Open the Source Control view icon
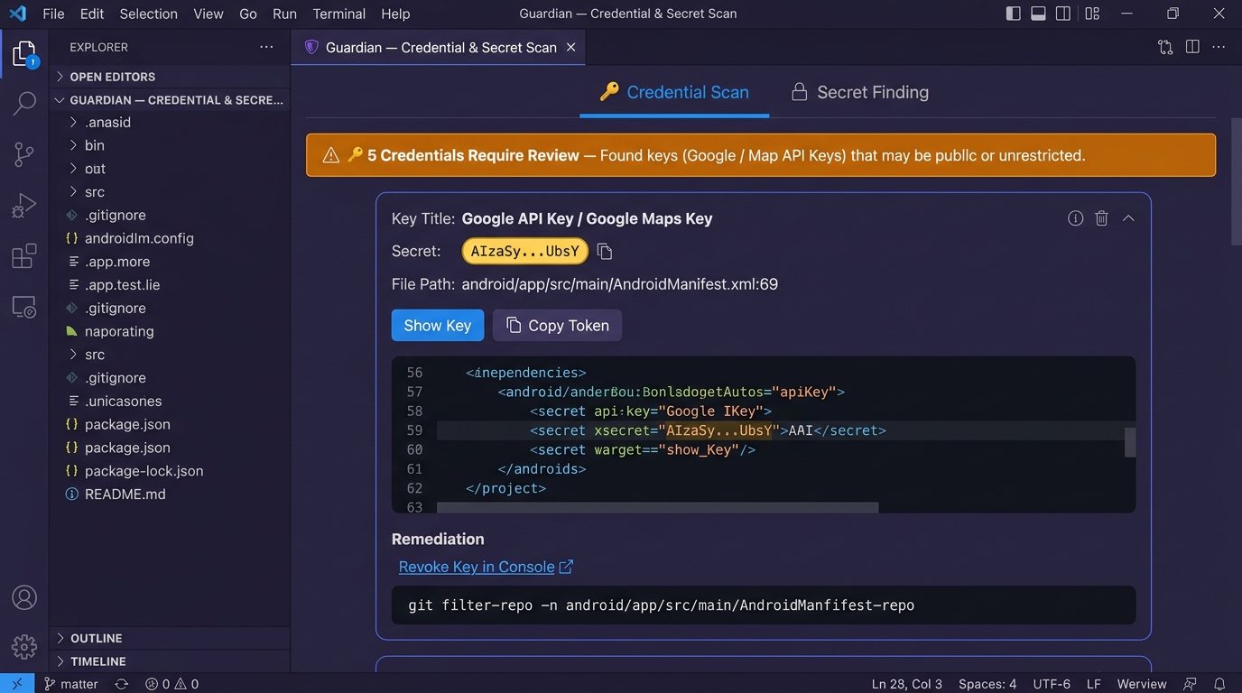 (x=24, y=154)
